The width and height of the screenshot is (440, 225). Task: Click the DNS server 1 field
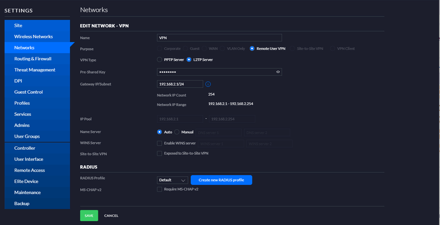218,133
